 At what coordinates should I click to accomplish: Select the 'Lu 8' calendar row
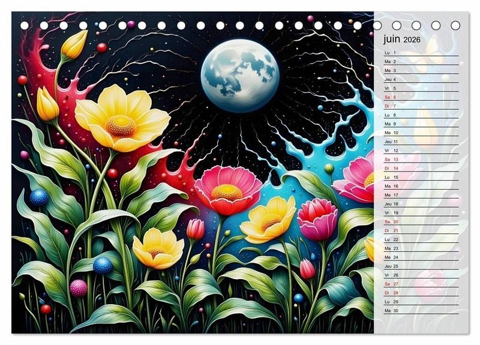(422, 115)
